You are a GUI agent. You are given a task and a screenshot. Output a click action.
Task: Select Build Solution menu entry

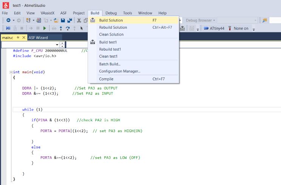coord(134,20)
